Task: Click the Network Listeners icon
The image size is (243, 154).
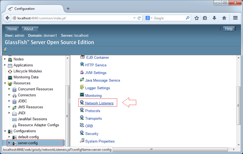Action: (82, 102)
